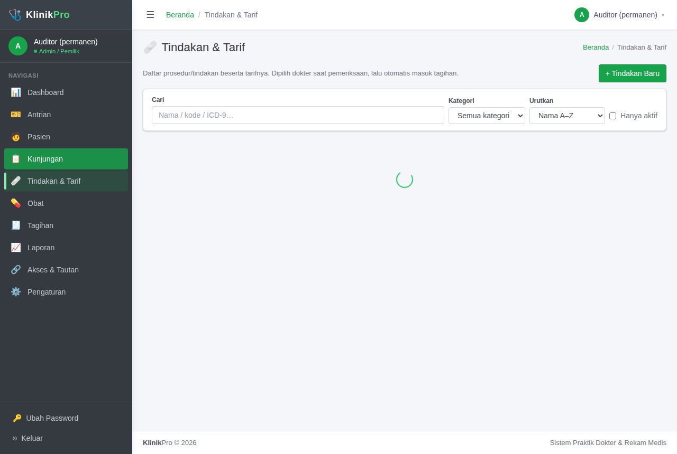
Task: Click the Tindakan & Tarif page heading
Action: 203,48
